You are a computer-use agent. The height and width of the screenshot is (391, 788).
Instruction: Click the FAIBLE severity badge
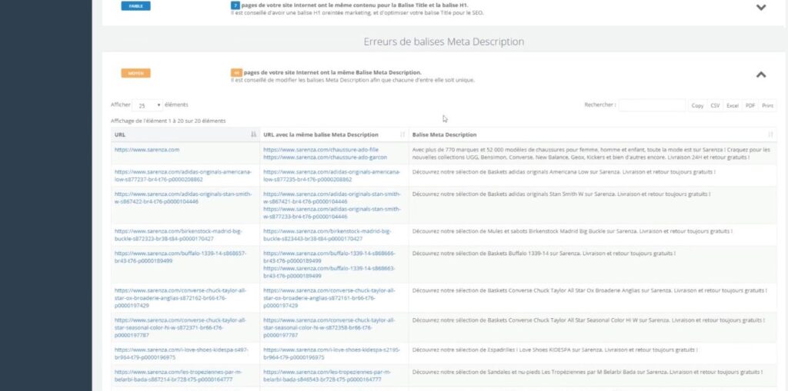135,6
